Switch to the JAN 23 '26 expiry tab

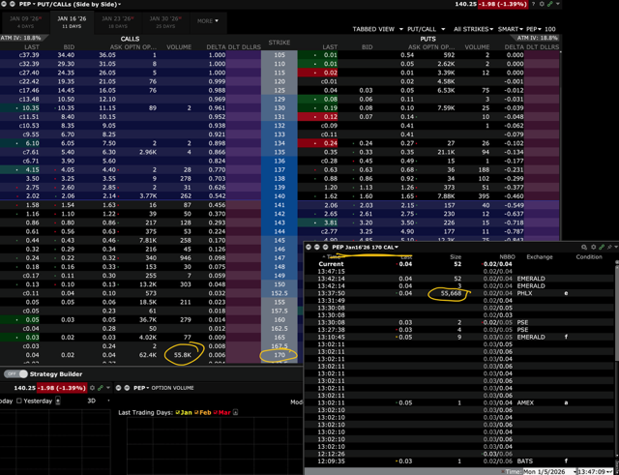coord(117,21)
